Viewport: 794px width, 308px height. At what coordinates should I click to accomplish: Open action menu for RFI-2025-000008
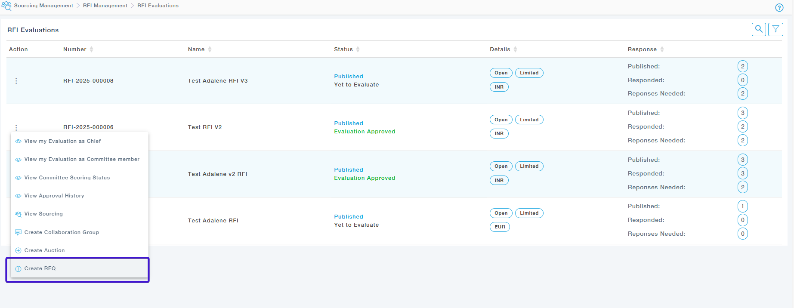(x=16, y=81)
